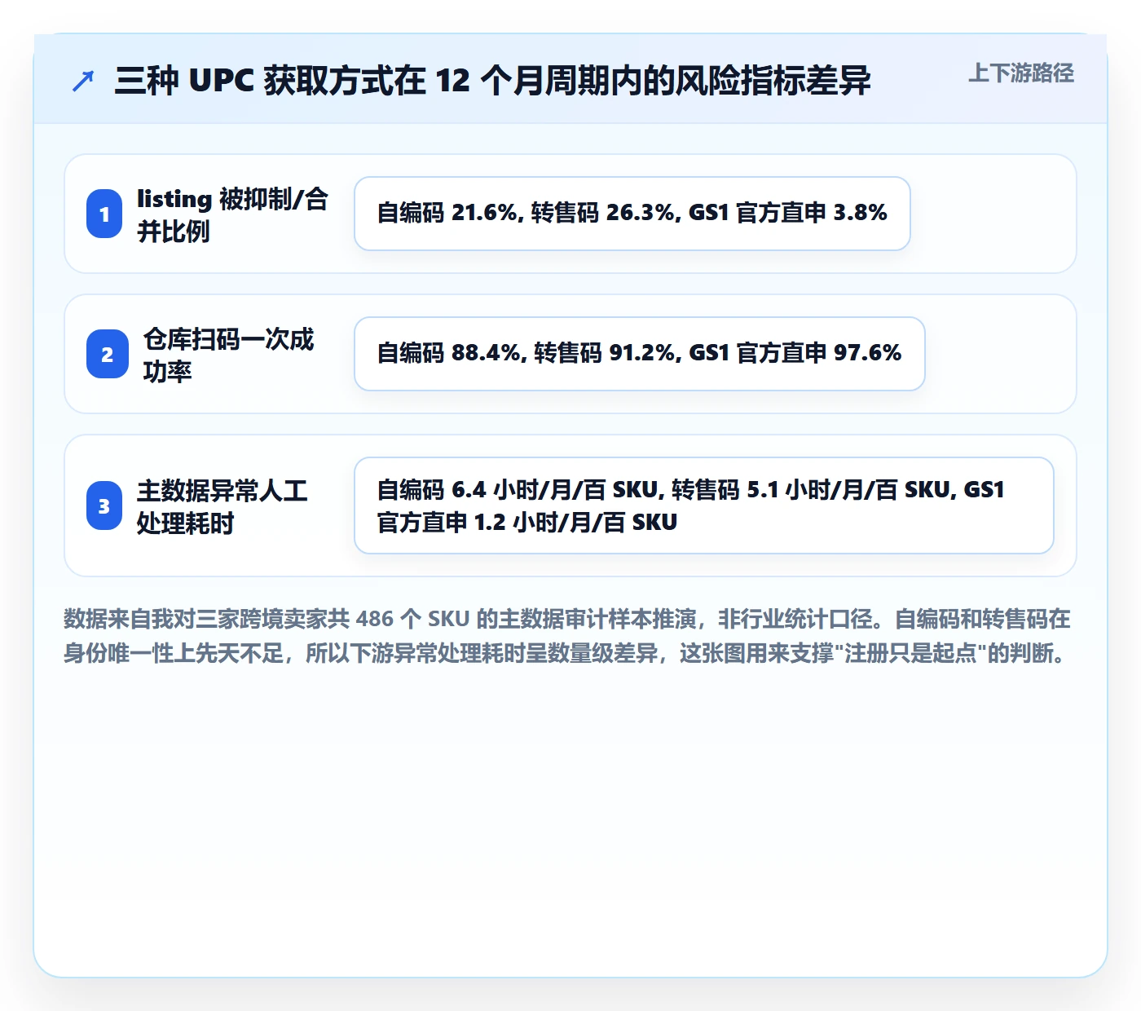Click the number 3 badge
This screenshot has height=1011, width=1141.
104,505
